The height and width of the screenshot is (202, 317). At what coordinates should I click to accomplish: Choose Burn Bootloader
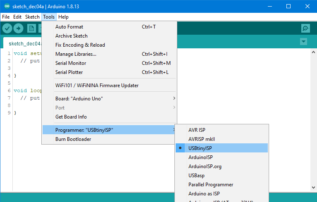coord(109,139)
